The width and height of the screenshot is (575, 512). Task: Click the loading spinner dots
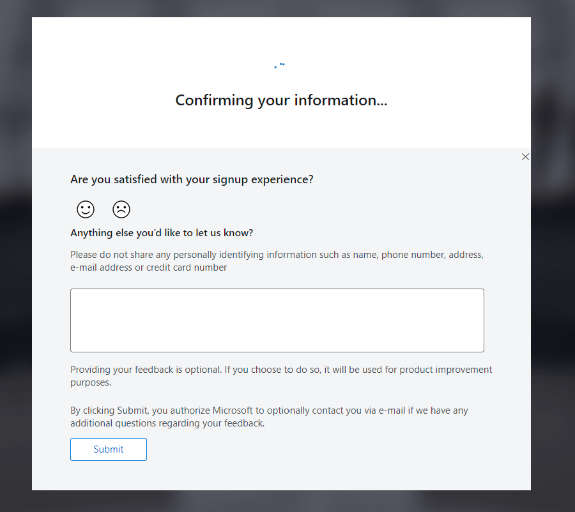280,65
